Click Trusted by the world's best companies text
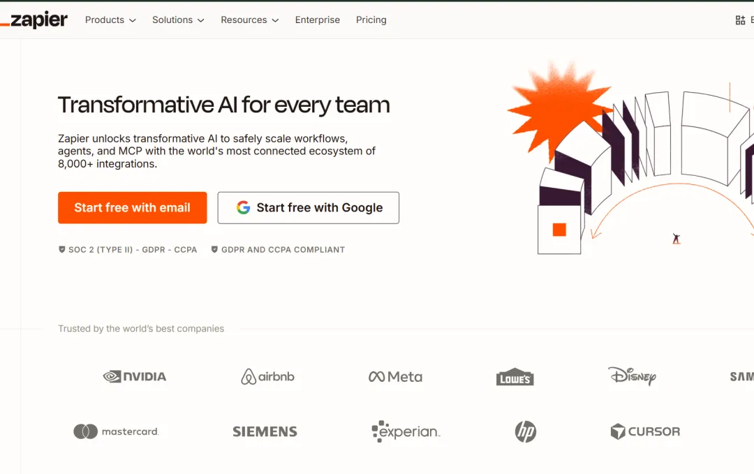 tap(141, 328)
